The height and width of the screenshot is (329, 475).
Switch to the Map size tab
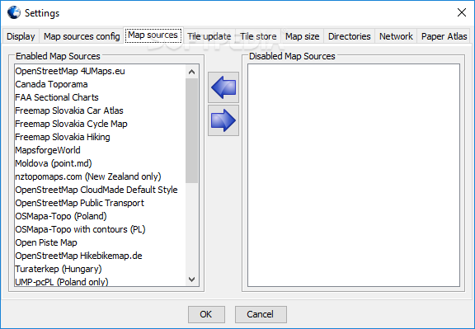coord(302,36)
